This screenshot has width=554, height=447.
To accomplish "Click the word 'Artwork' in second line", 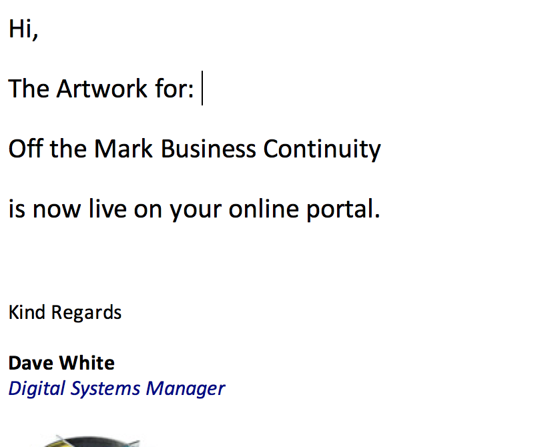I will click(x=101, y=88).
